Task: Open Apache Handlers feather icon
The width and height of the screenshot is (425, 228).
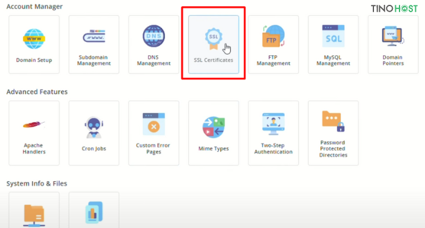Action: pyautogui.click(x=34, y=125)
